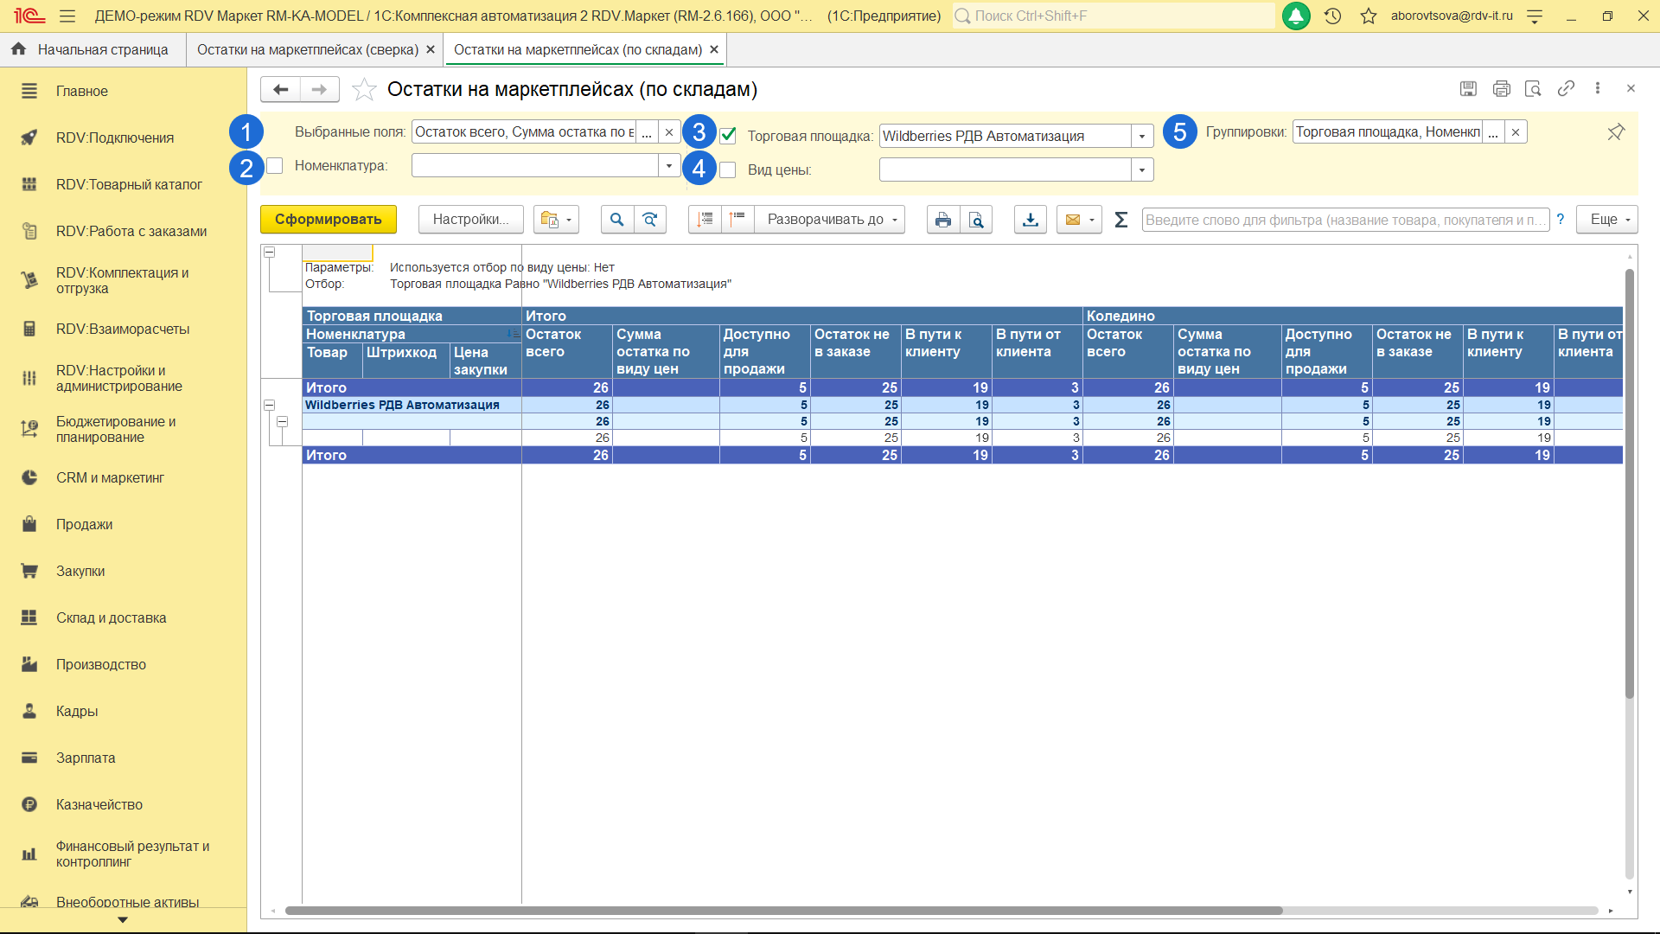Click the print report icon in toolbar

pos(942,220)
